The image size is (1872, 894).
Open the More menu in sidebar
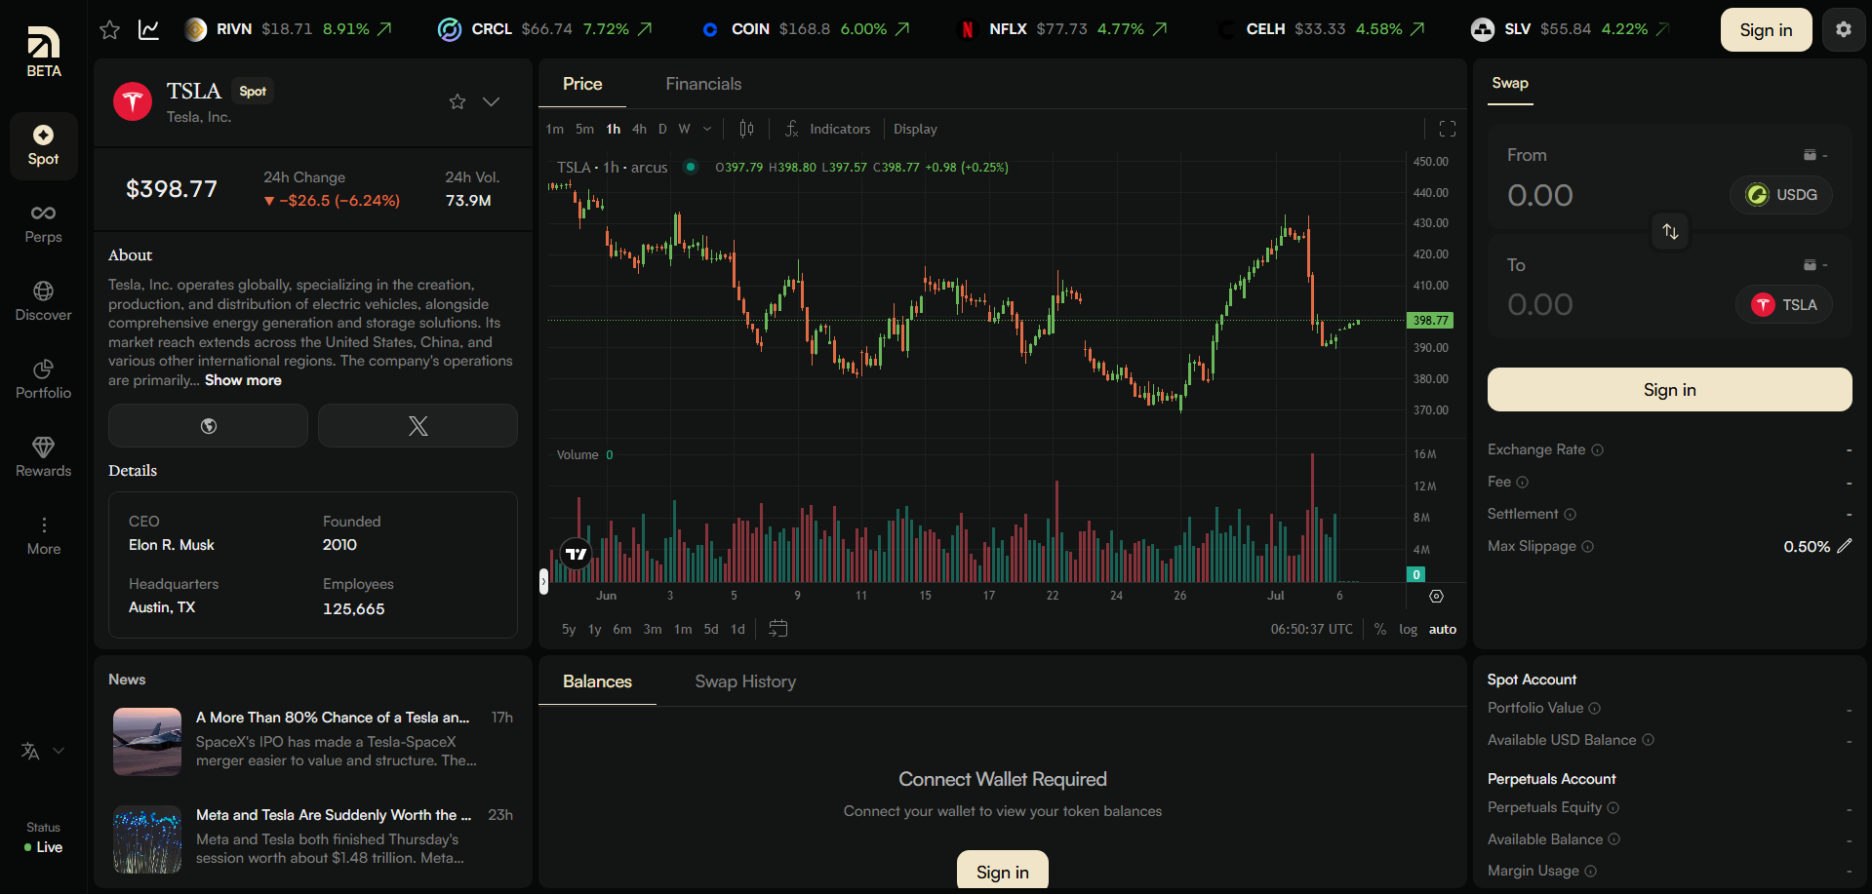44,536
